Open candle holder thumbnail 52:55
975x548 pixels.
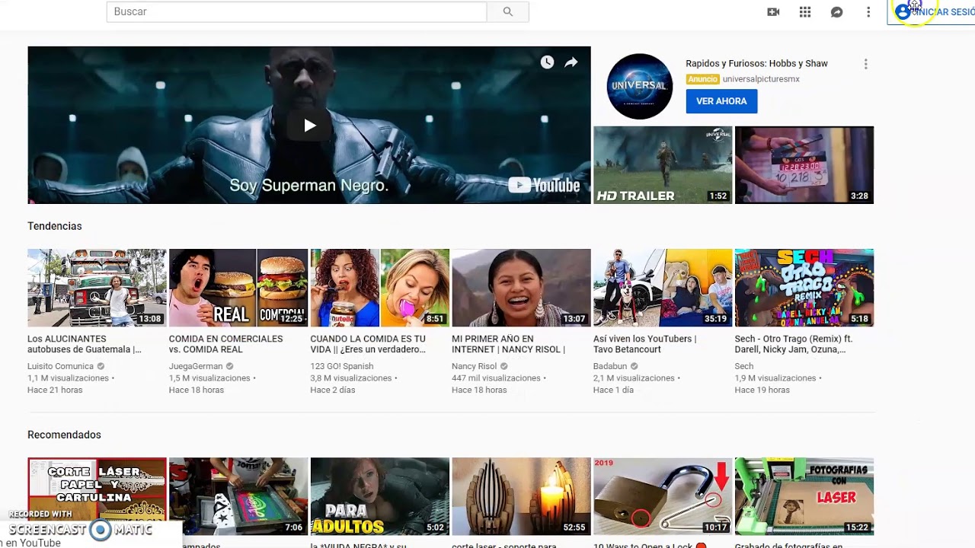[x=521, y=496]
